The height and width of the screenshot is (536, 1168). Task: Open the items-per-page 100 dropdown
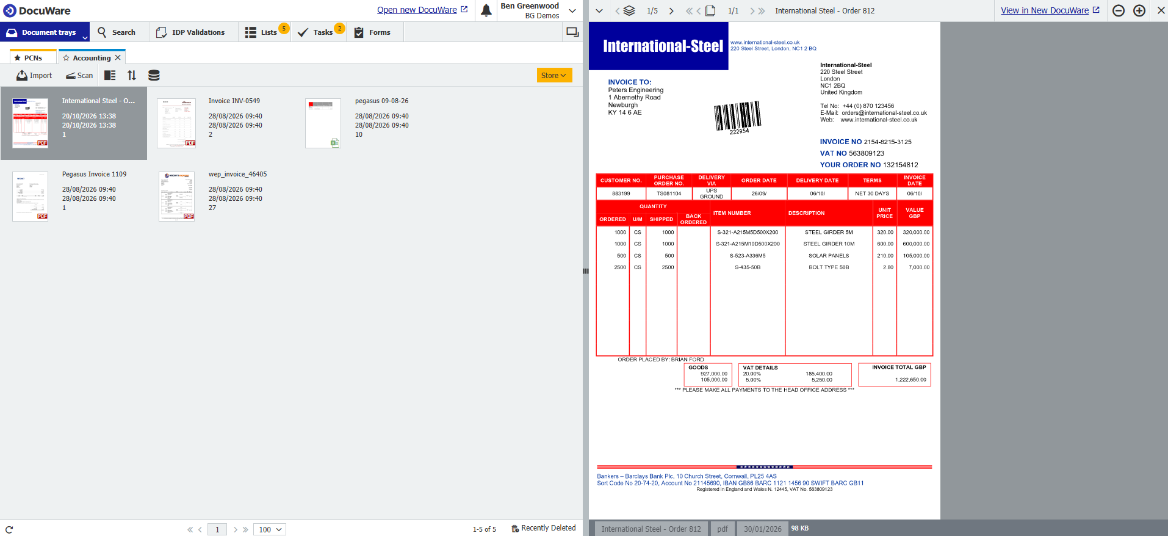tap(270, 529)
